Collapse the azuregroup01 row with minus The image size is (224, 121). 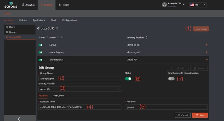point(206,59)
